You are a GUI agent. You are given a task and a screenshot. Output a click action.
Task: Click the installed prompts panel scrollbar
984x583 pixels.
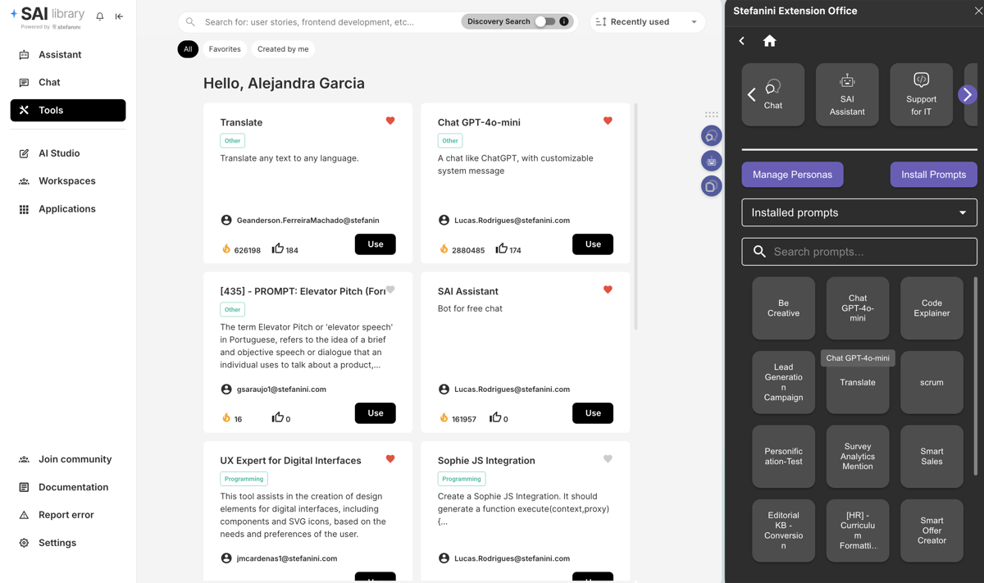pyautogui.click(x=976, y=376)
